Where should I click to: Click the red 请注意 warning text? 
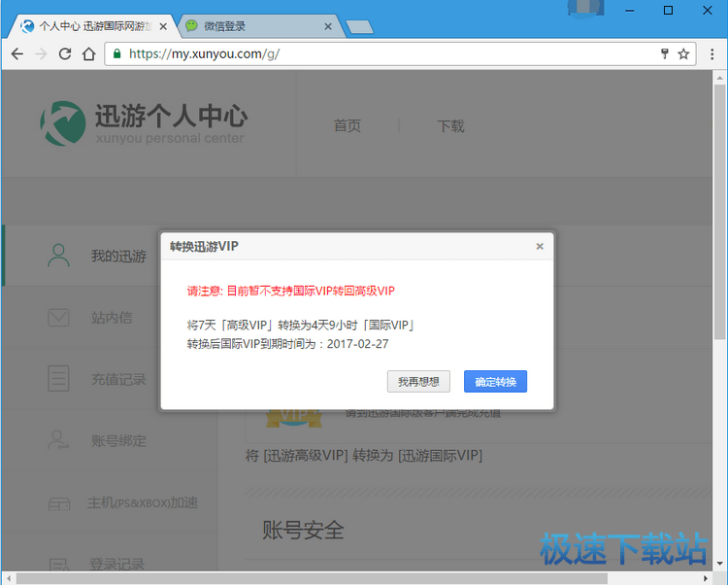click(x=290, y=291)
